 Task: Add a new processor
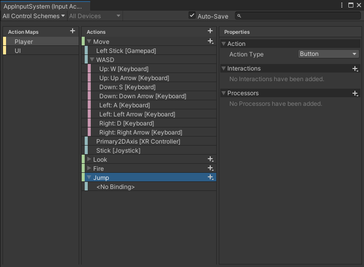pos(355,93)
